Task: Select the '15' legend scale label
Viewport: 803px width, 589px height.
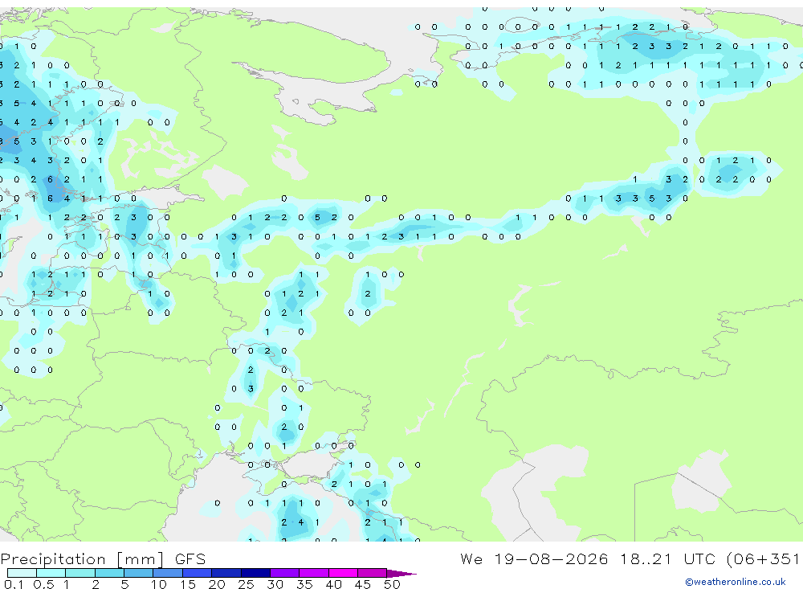Action: pos(188,584)
